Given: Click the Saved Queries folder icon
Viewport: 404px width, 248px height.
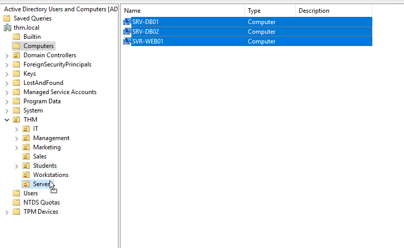Looking at the screenshot, I should coord(7,18).
